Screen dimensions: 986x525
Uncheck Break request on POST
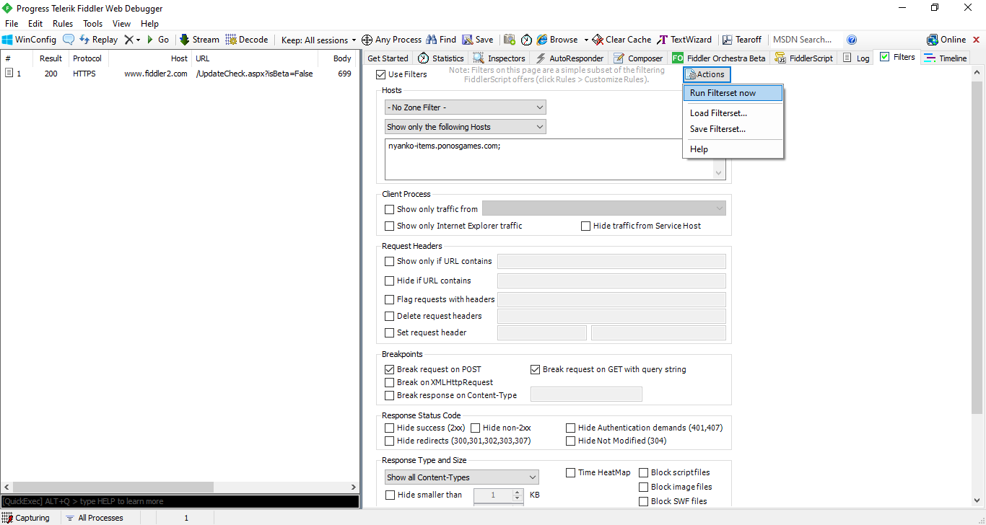coord(390,369)
